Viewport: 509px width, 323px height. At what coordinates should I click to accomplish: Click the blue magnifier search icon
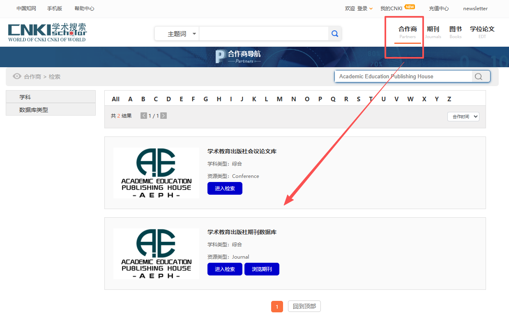[x=335, y=34]
